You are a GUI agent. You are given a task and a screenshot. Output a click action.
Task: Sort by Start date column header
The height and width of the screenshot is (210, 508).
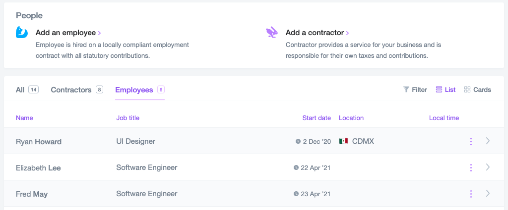pyautogui.click(x=317, y=118)
